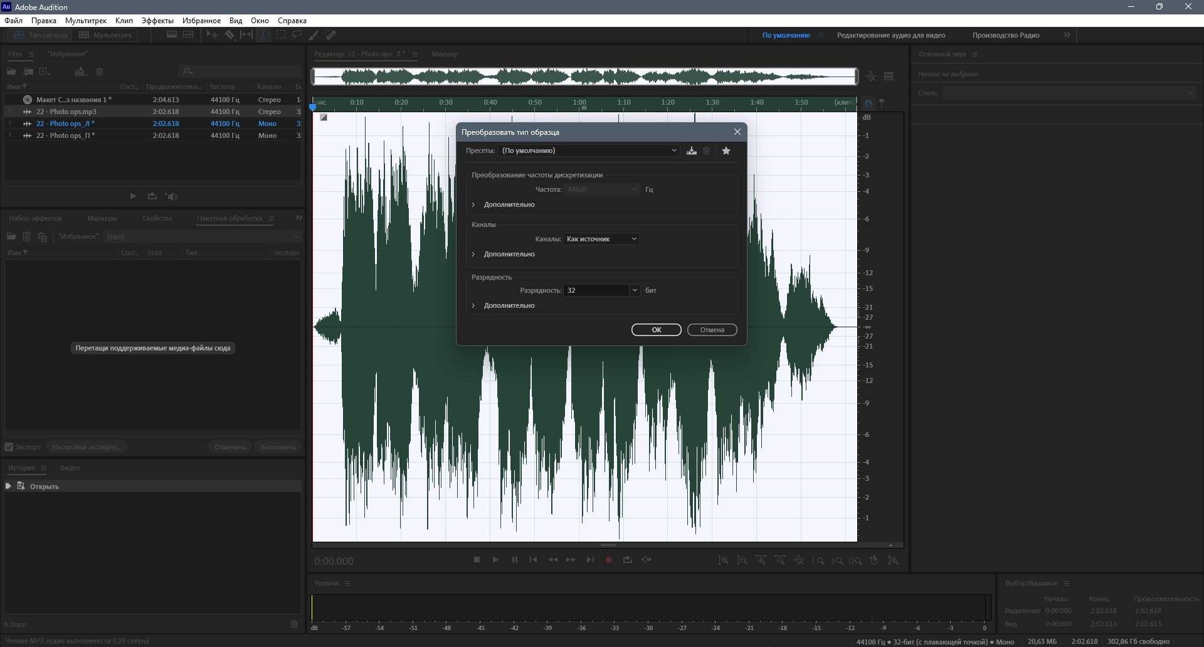Switch to Waveform view (Тип сигнала)

tap(40, 35)
